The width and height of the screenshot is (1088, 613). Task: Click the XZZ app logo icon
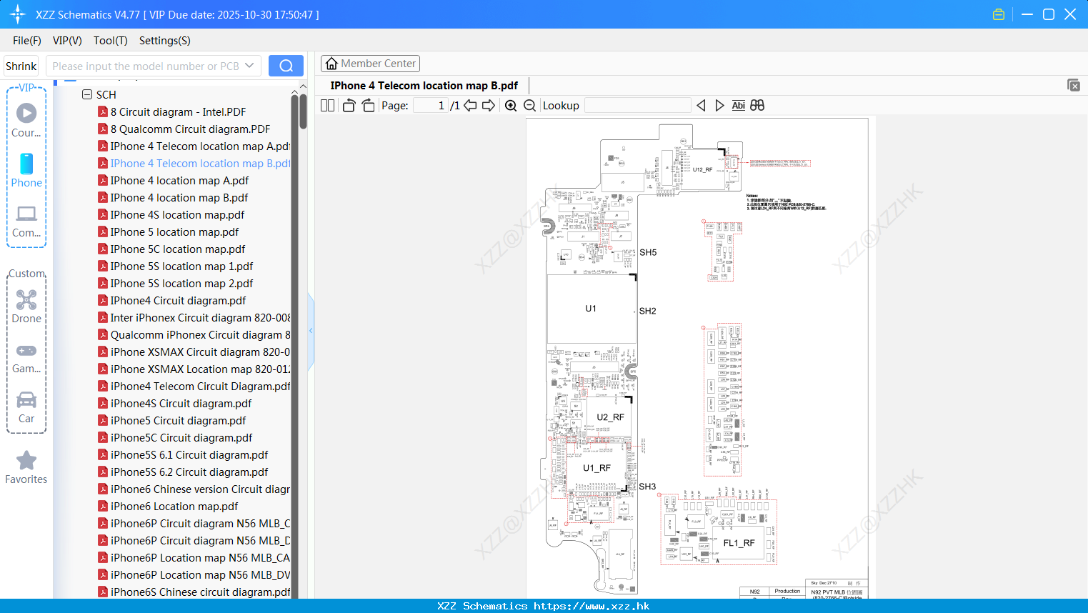[x=18, y=14]
